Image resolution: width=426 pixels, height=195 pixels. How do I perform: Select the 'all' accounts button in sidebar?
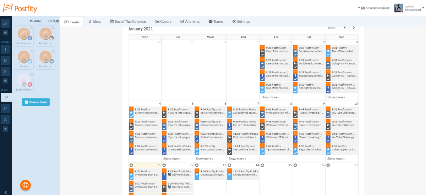5,23
